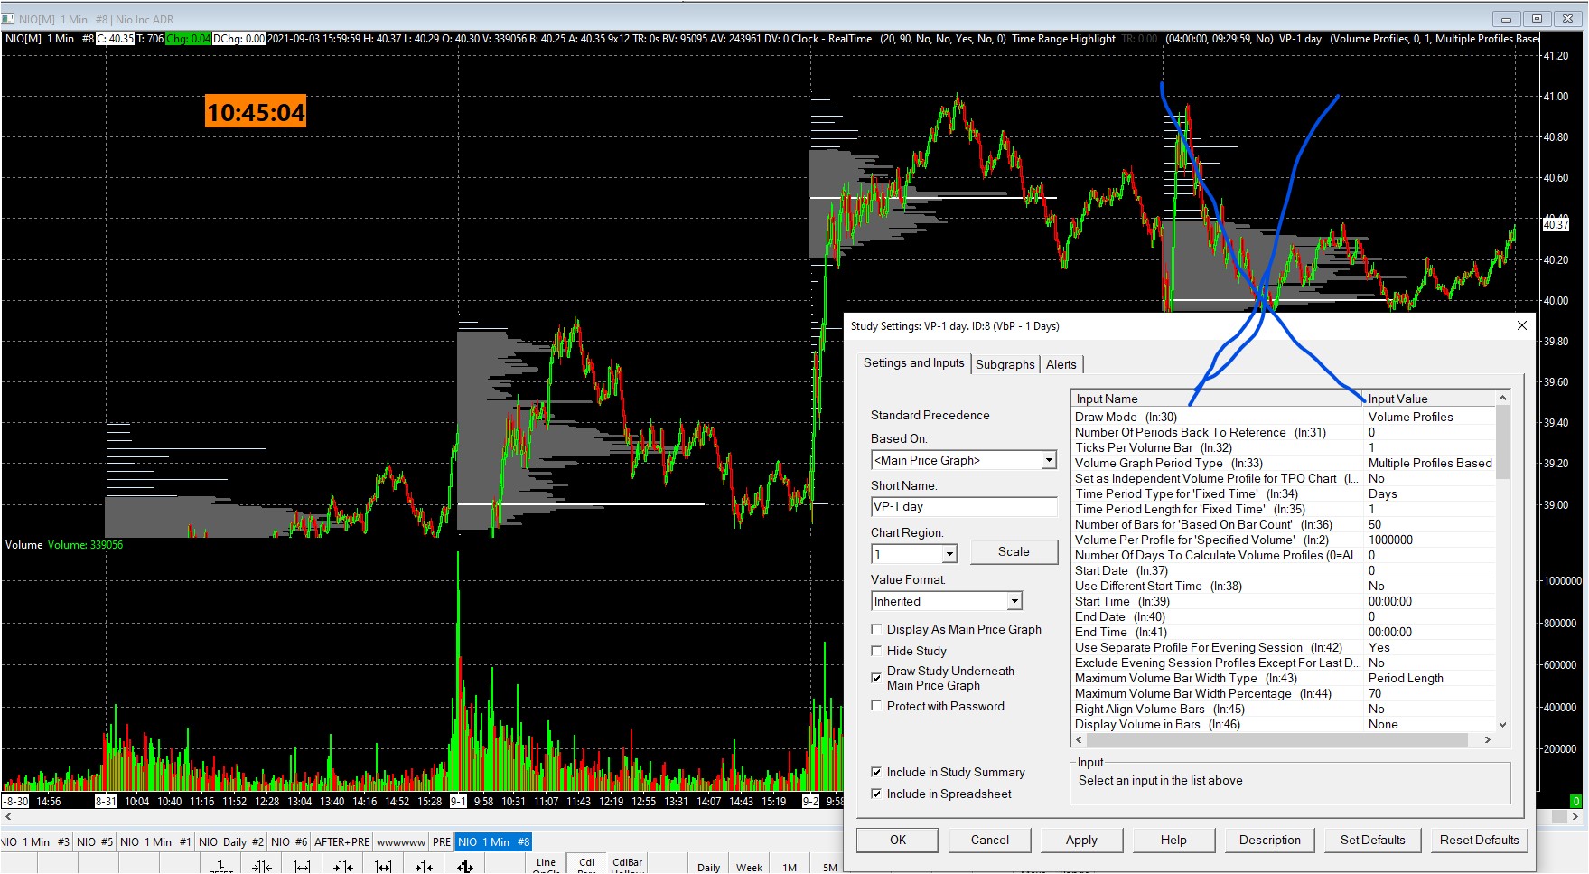Tick the Hide Study checkbox
This screenshot has width=1589, height=874.
click(876, 651)
